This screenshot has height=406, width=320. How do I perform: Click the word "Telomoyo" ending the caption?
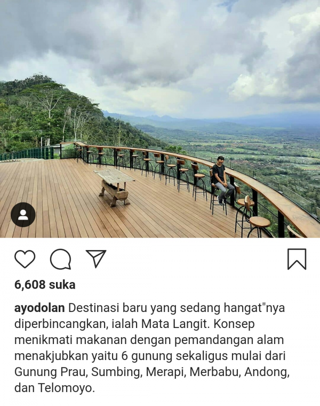pyautogui.click(x=65, y=388)
